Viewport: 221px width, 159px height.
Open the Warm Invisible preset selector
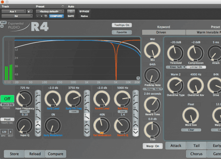(x=203, y=32)
